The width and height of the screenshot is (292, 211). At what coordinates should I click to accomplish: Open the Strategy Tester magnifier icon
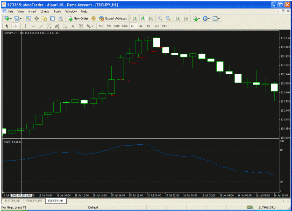tap(60, 18)
